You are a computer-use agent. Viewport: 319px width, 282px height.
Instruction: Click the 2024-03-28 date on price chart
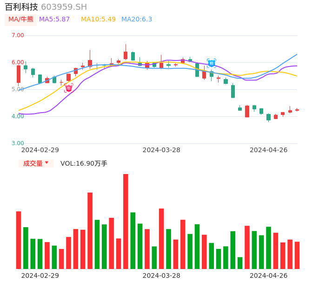(x=161, y=150)
